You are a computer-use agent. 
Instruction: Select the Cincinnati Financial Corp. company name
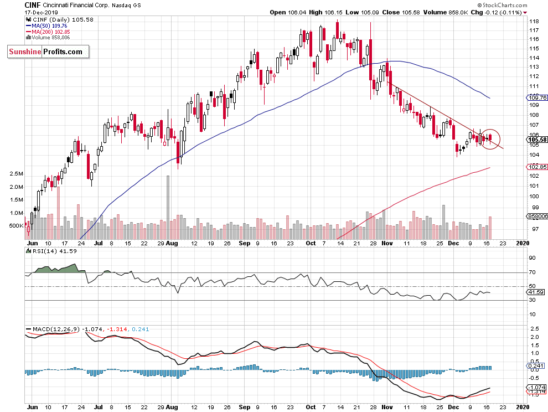tap(76, 6)
